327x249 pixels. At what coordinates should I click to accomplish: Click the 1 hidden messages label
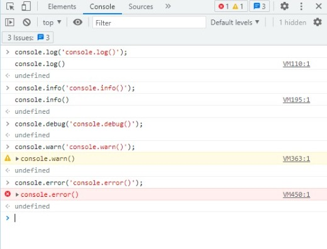click(x=292, y=23)
